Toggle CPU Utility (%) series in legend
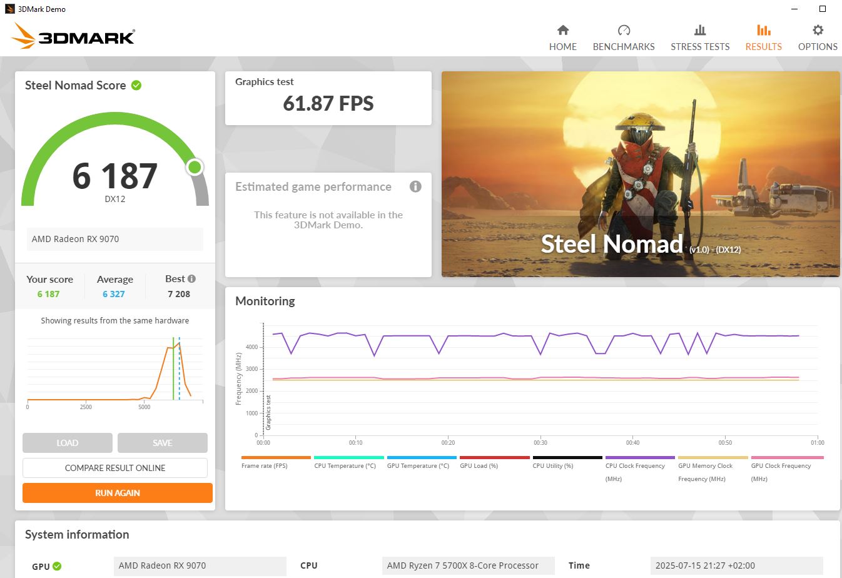 567,462
